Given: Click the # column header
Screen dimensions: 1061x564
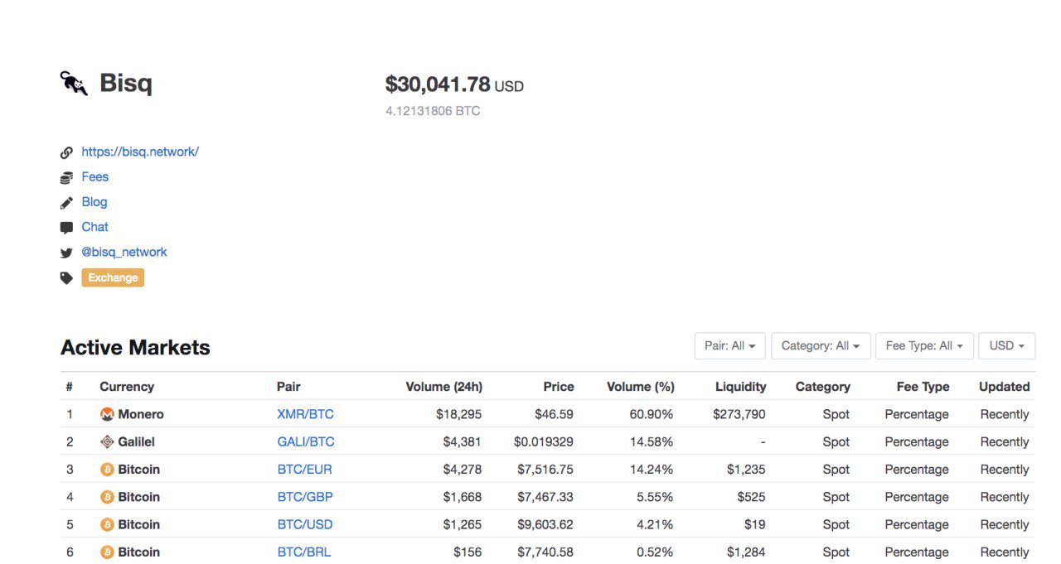Looking at the screenshot, I should click(x=70, y=387).
